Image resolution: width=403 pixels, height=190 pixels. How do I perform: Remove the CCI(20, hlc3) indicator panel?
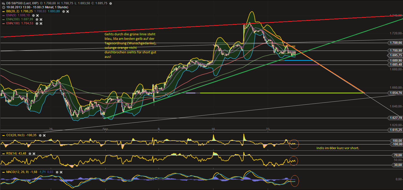click(44, 135)
